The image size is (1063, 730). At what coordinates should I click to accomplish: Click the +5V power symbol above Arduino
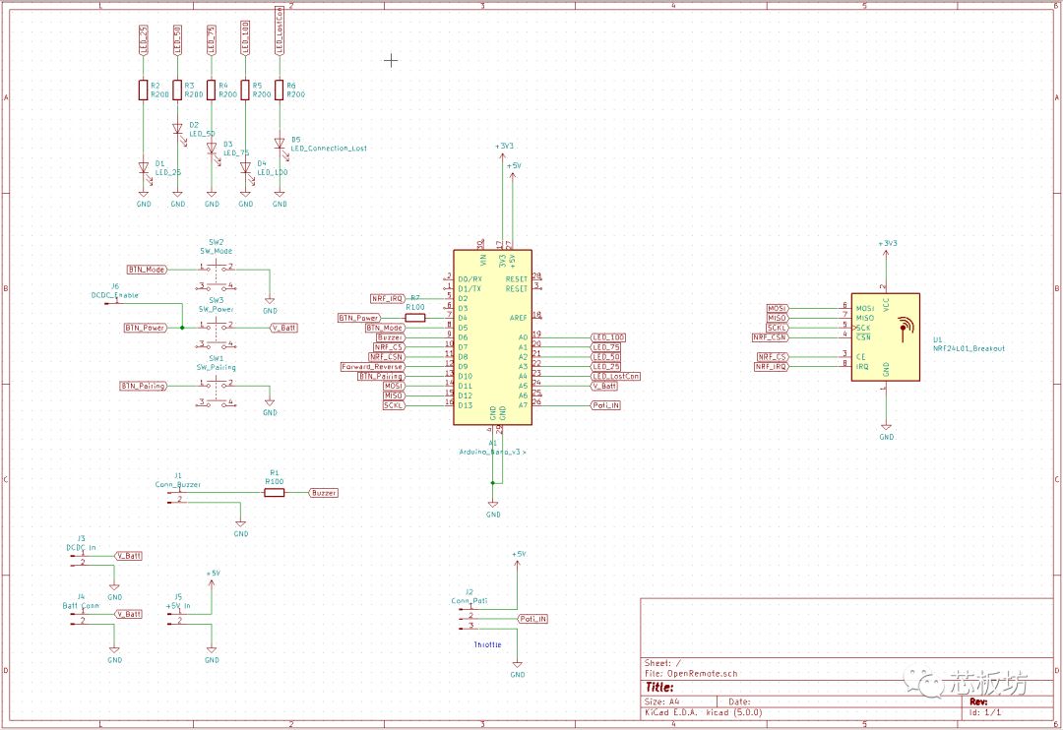[x=514, y=170]
